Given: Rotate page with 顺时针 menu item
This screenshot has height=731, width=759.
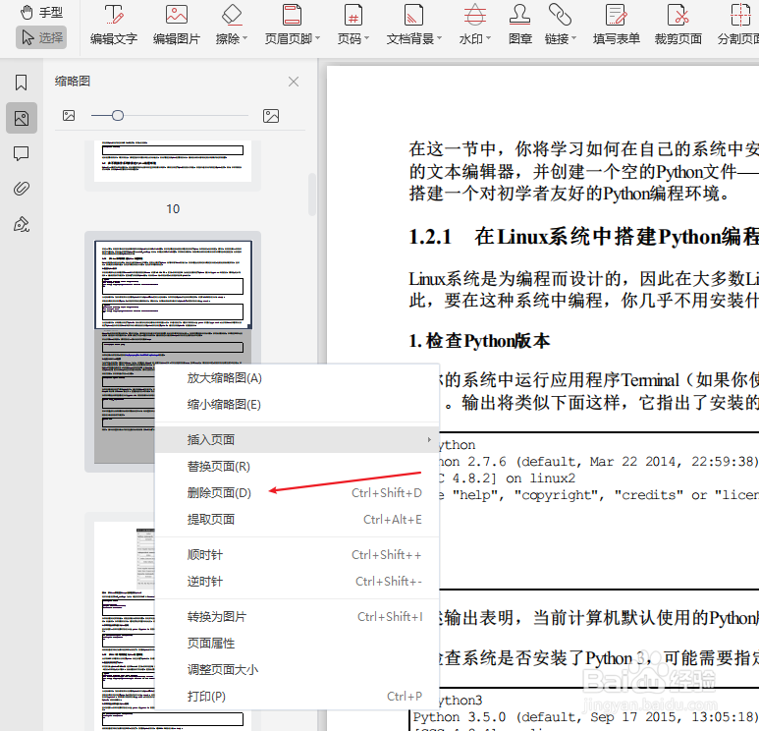Looking at the screenshot, I should point(297,555).
